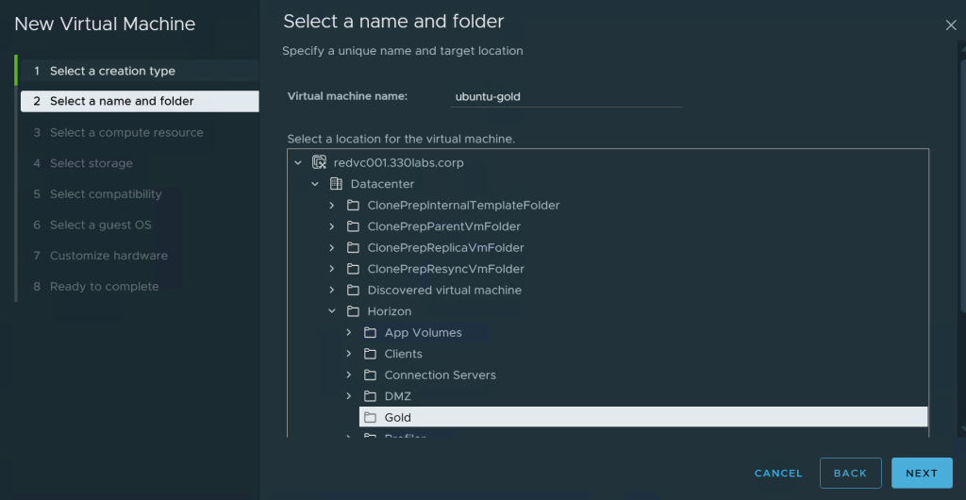Select the DMZ folder row
This screenshot has width=966, height=500.
[x=397, y=396]
